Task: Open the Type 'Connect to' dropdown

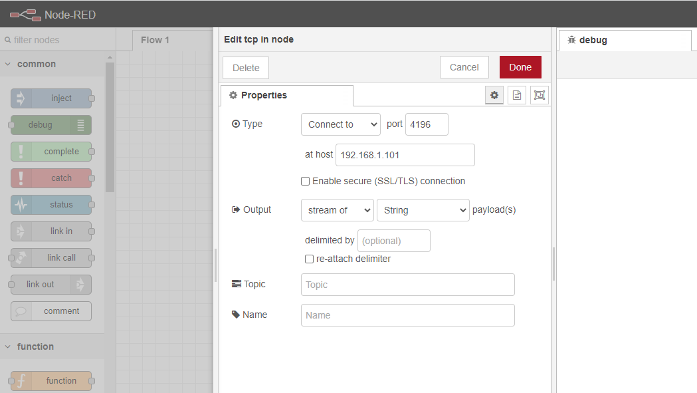Action: click(341, 124)
